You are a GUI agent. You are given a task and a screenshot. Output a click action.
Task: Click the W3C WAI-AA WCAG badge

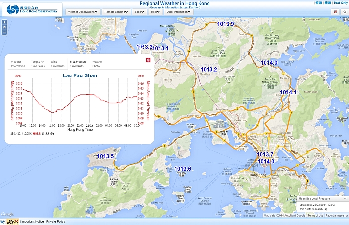(x=10, y=222)
